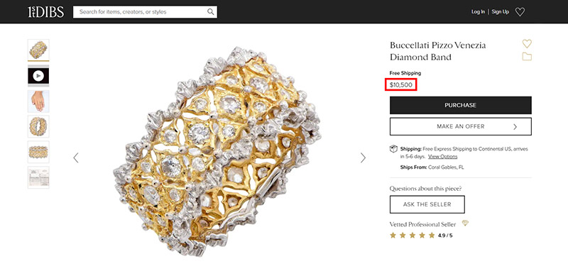This screenshot has height=276, width=568.
Task: Open favorites heart in header
Action: (520, 12)
